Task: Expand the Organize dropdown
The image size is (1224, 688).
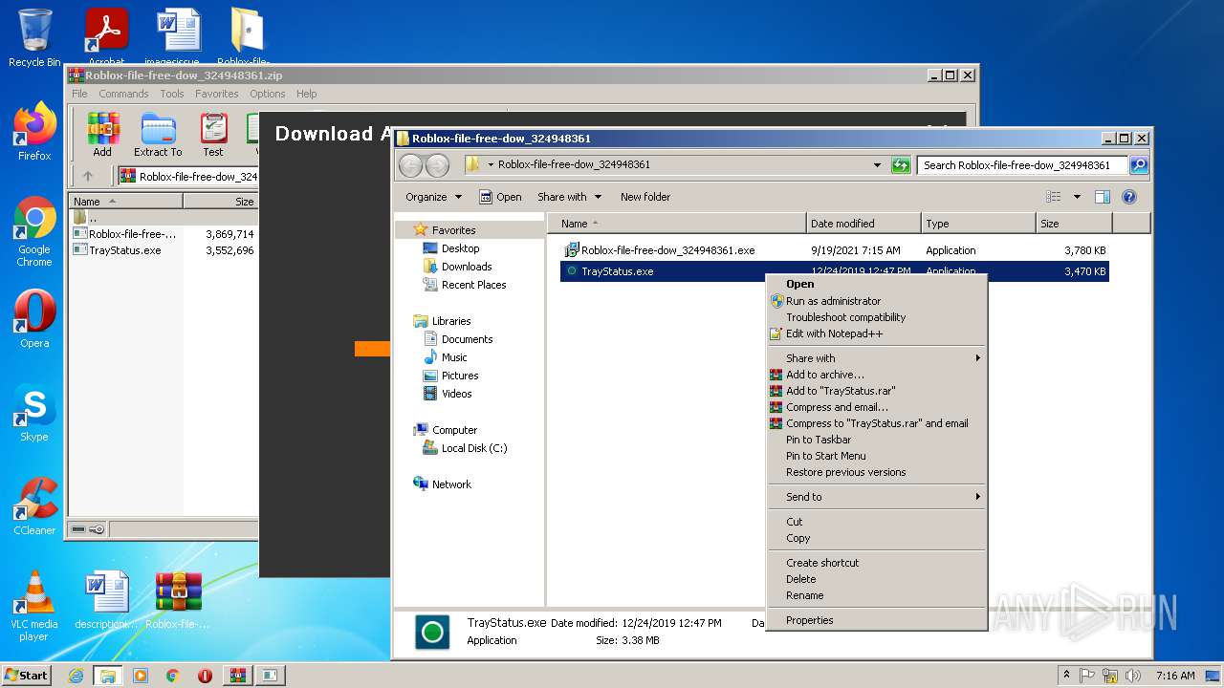Action: click(433, 197)
